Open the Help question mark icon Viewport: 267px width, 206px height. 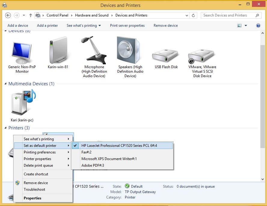pos(258,26)
